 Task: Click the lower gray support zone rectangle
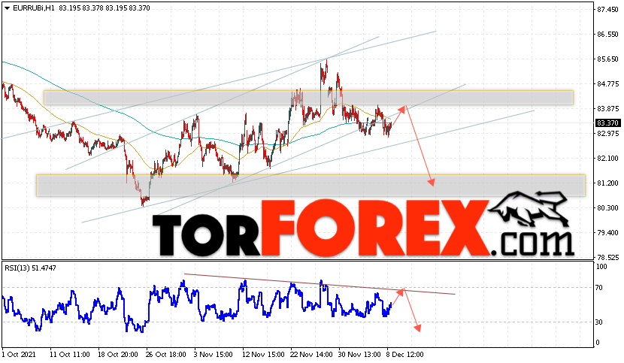pyautogui.click(x=310, y=186)
